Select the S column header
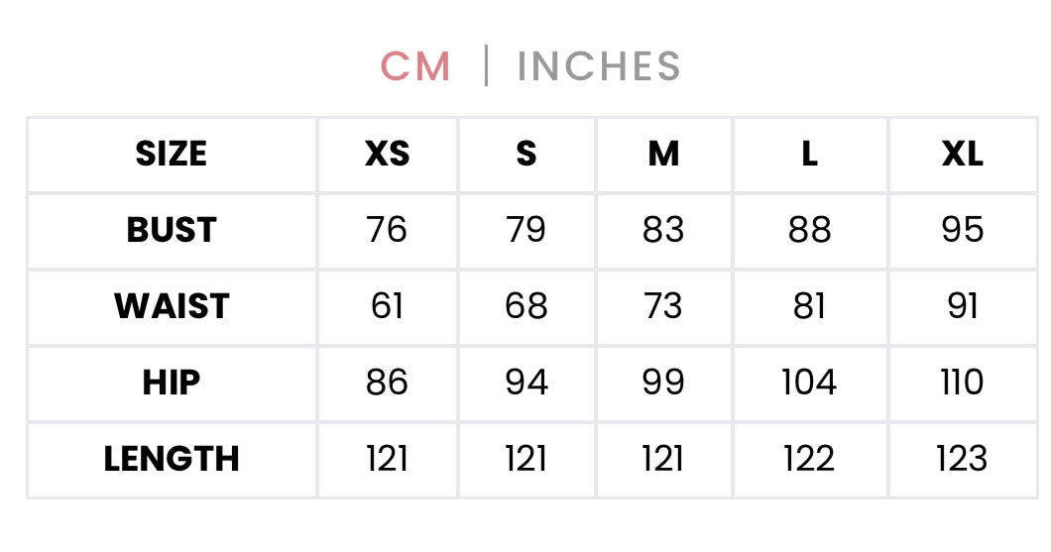This screenshot has height=552, width=1051. tap(525, 155)
